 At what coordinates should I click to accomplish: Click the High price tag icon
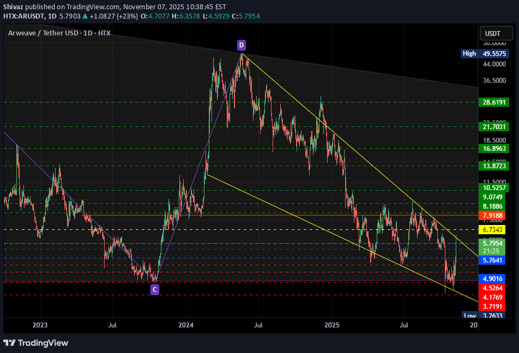(x=469, y=53)
